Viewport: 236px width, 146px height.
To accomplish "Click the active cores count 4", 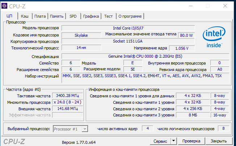I will (x=148, y=128).
